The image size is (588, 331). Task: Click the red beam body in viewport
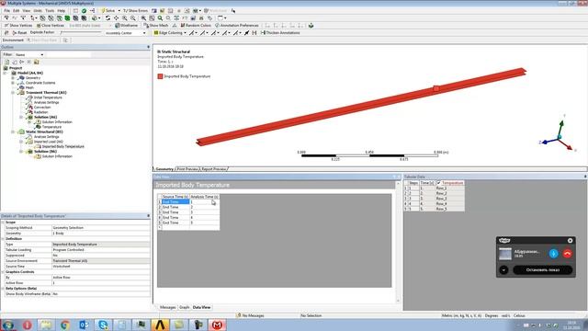coord(361,107)
